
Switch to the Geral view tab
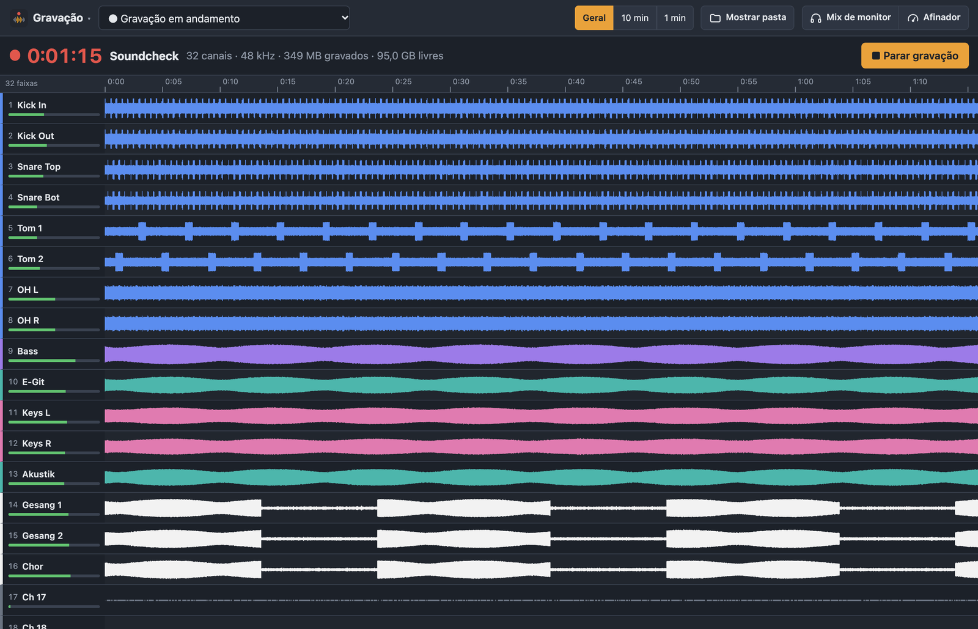coord(594,18)
